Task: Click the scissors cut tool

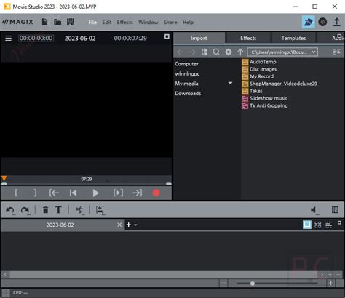Action: coord(79,210)
